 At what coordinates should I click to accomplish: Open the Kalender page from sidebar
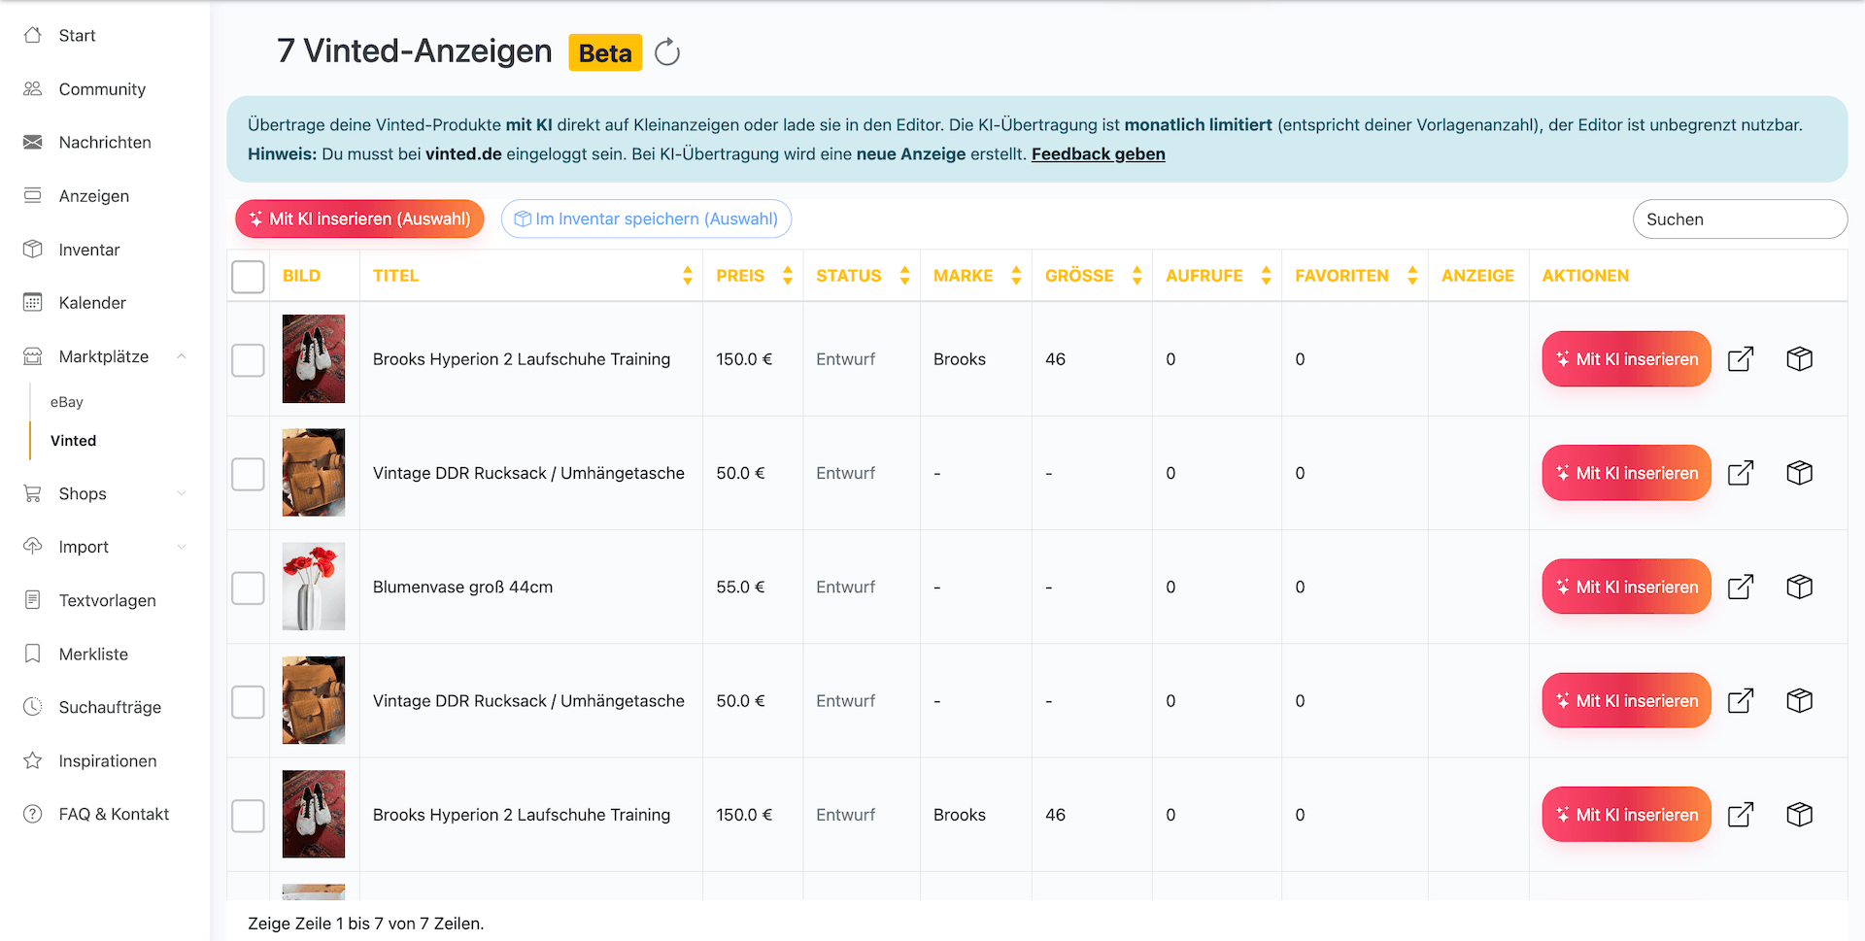coord(92,303)
